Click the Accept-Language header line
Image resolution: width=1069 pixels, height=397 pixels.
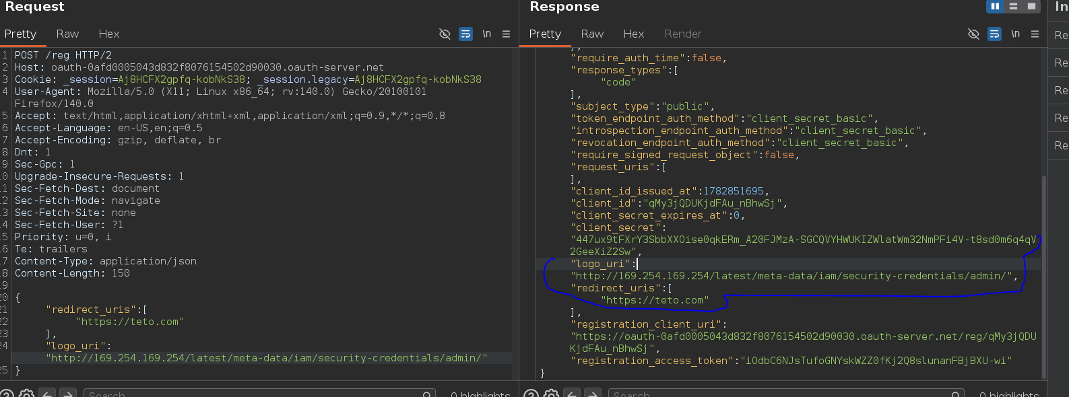coord(108,128)
